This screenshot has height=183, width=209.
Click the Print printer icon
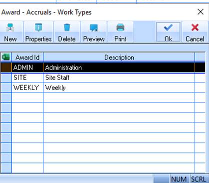tap(120, 27)
